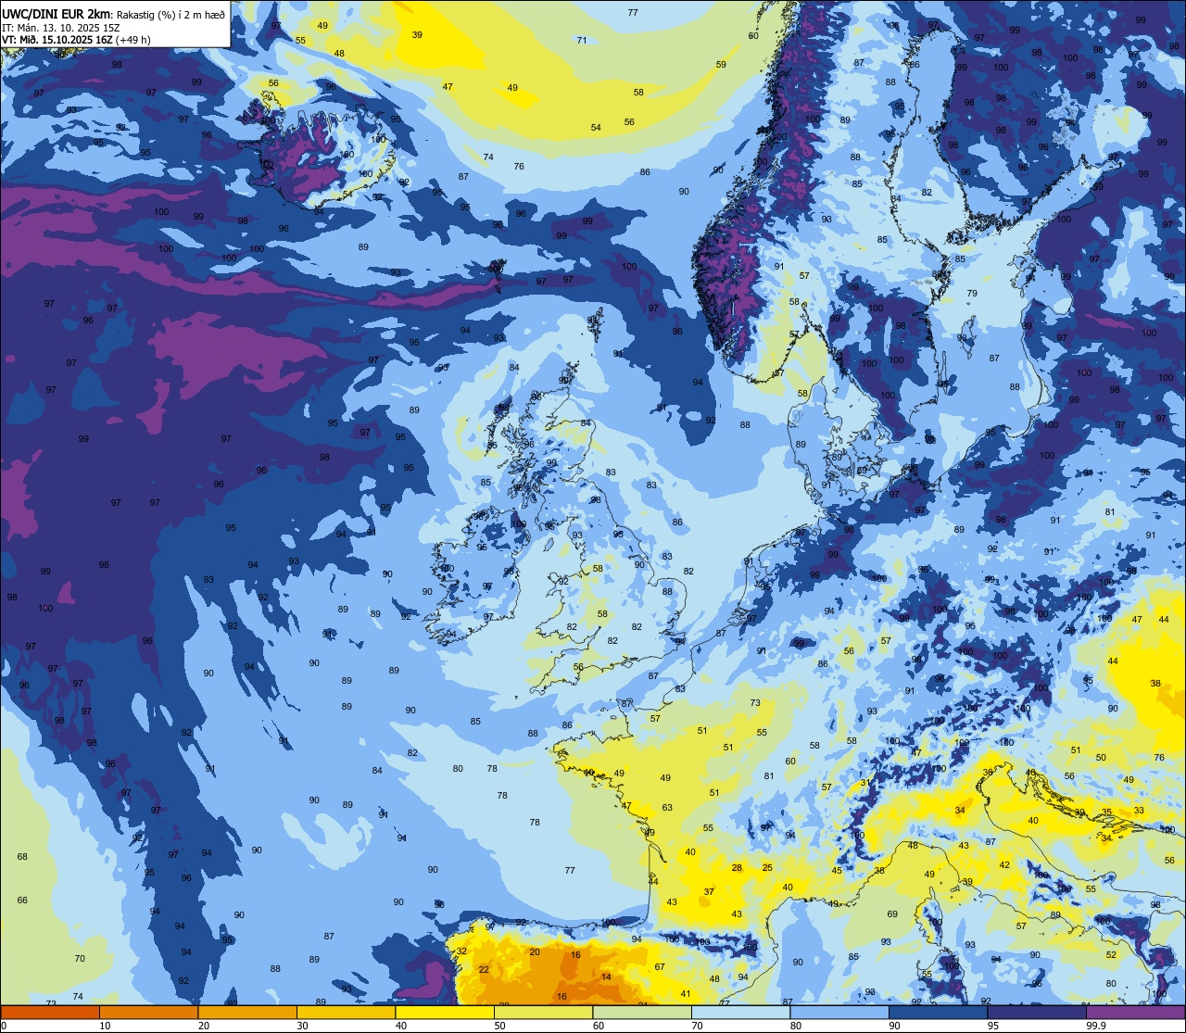The image size is (1186, 1033).
Task: Click the legend tick label '95'
Action: (x=993, y=1026)
